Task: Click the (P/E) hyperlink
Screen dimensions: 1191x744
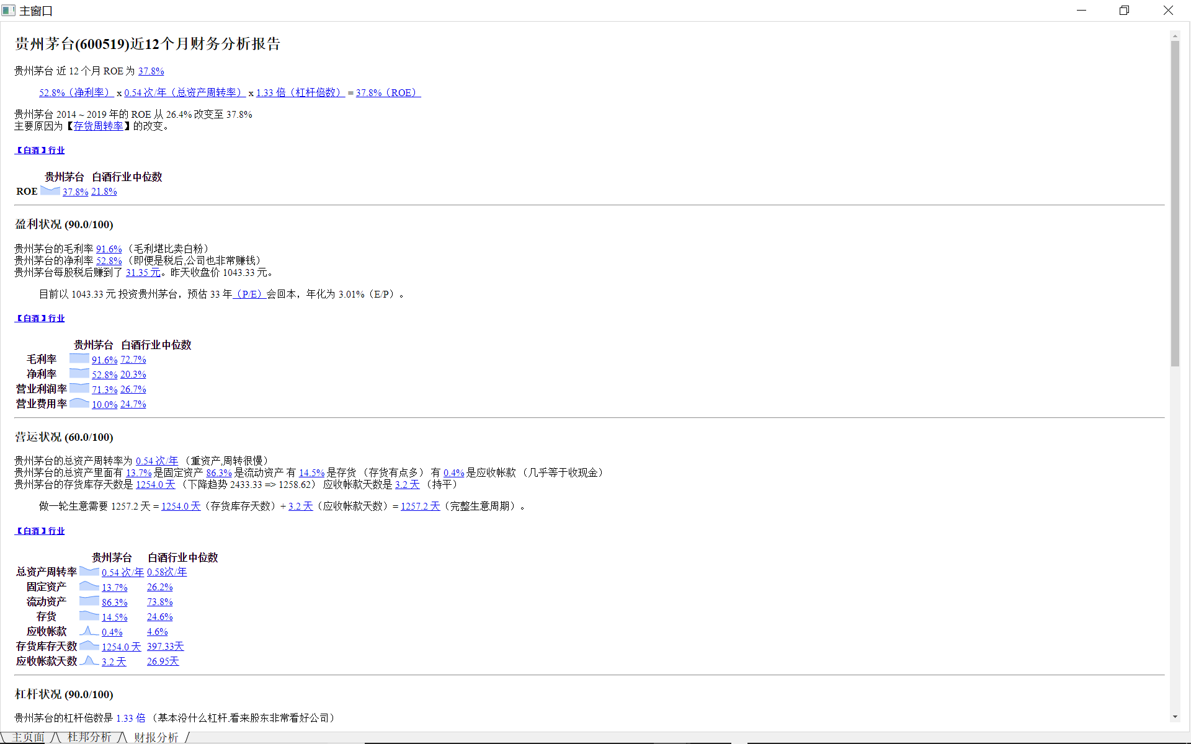Action: pos(249,294)
